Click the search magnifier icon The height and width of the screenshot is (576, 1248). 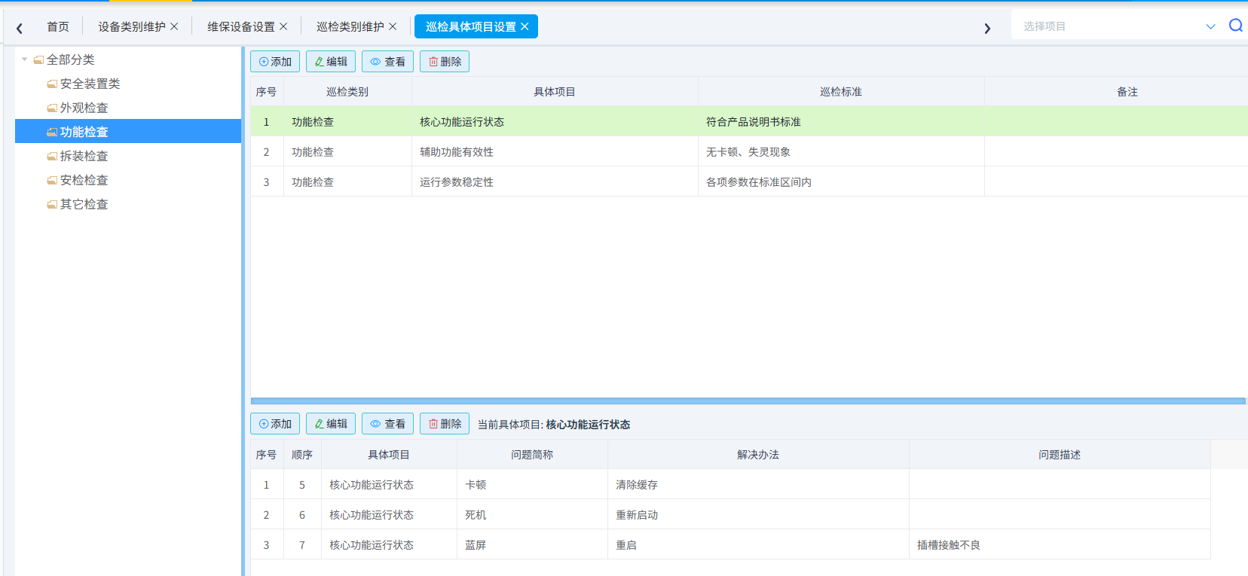pos(1236,26)
